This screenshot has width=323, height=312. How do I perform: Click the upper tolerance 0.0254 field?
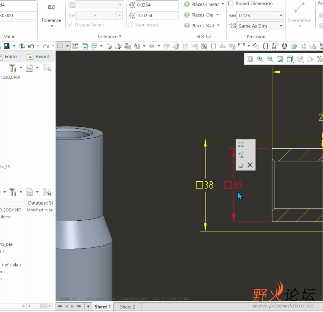[x=157, y=5]
